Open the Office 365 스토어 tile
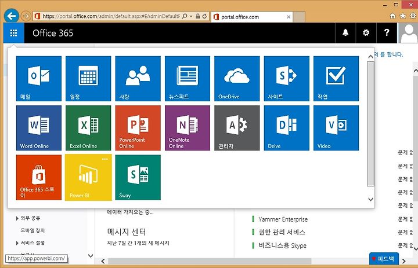 39,177
